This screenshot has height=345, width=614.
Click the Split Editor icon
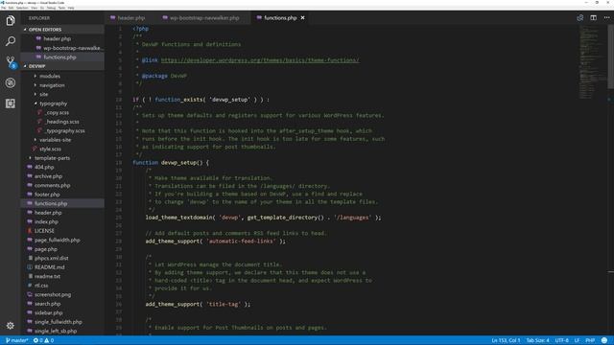point(593,18)
